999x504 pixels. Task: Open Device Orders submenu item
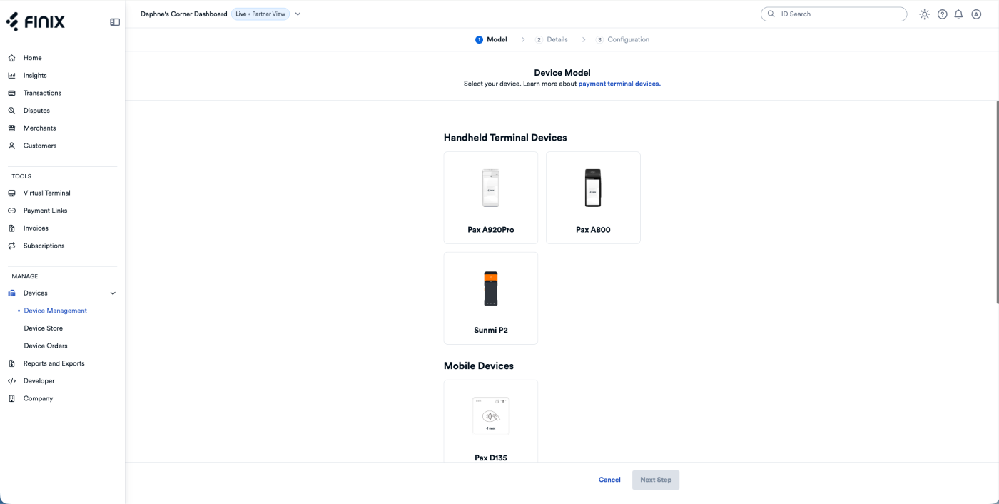pyautogui.click(x=46, y=346)
